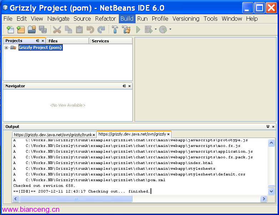Click the horizontal scrollbar thumb in Output
279x215 pixels.
[x=76, y=199]
